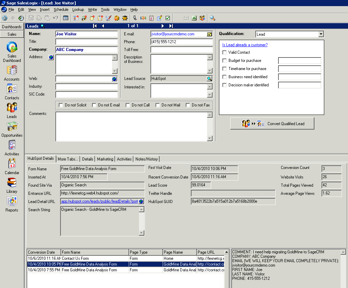Open the Lead Detail URL hyperlink
The height and width of the screenshot is (288, 348).
(99, 201)
